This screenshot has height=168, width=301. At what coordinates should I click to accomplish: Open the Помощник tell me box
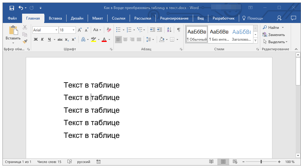point(252,18)
